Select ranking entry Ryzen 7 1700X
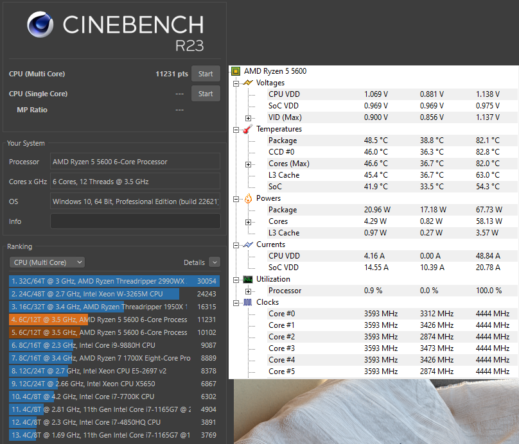Image resolution: width=519 pixels, height=444 pixels. (114, 358)
